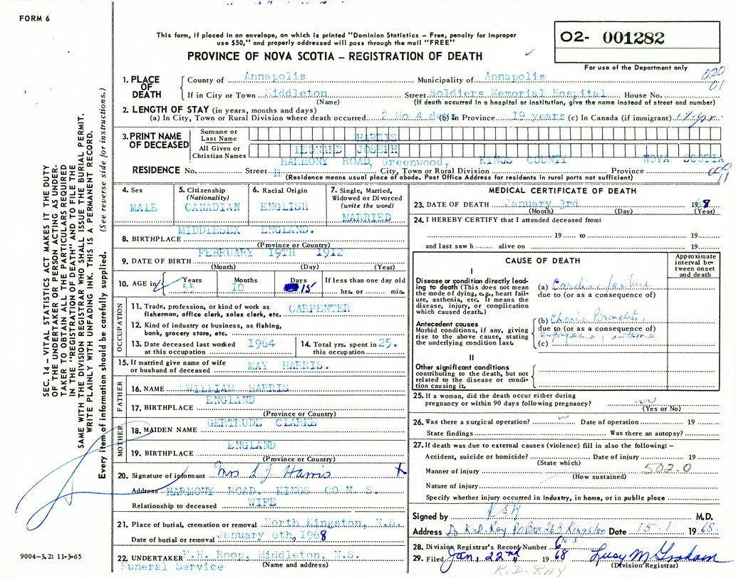Select the MARRIED marital status entry
This screenshot has height=578, width=736.
tap(367, 216)
